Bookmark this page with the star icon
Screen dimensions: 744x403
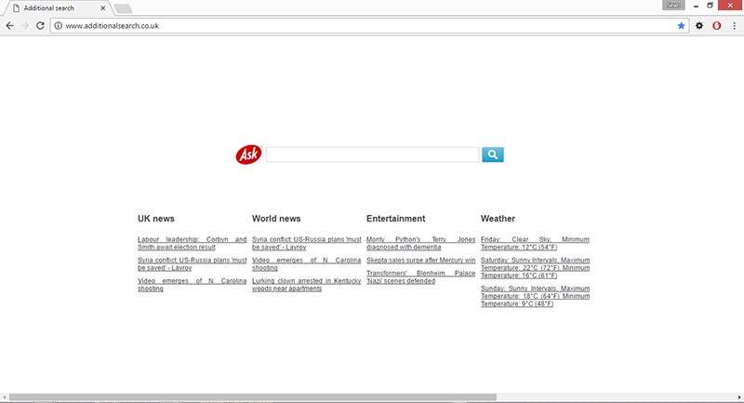click(681, 26)
